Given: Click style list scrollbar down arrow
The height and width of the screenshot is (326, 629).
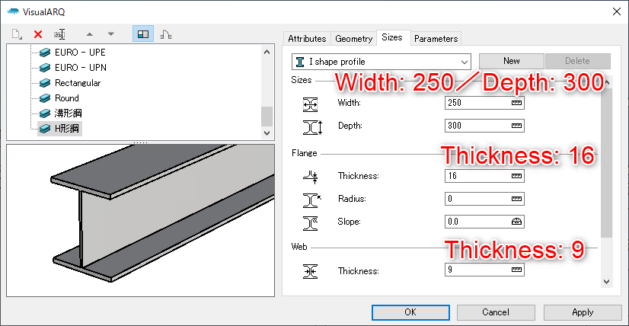Looking at the screenshot, I should (x=267, y=133).
